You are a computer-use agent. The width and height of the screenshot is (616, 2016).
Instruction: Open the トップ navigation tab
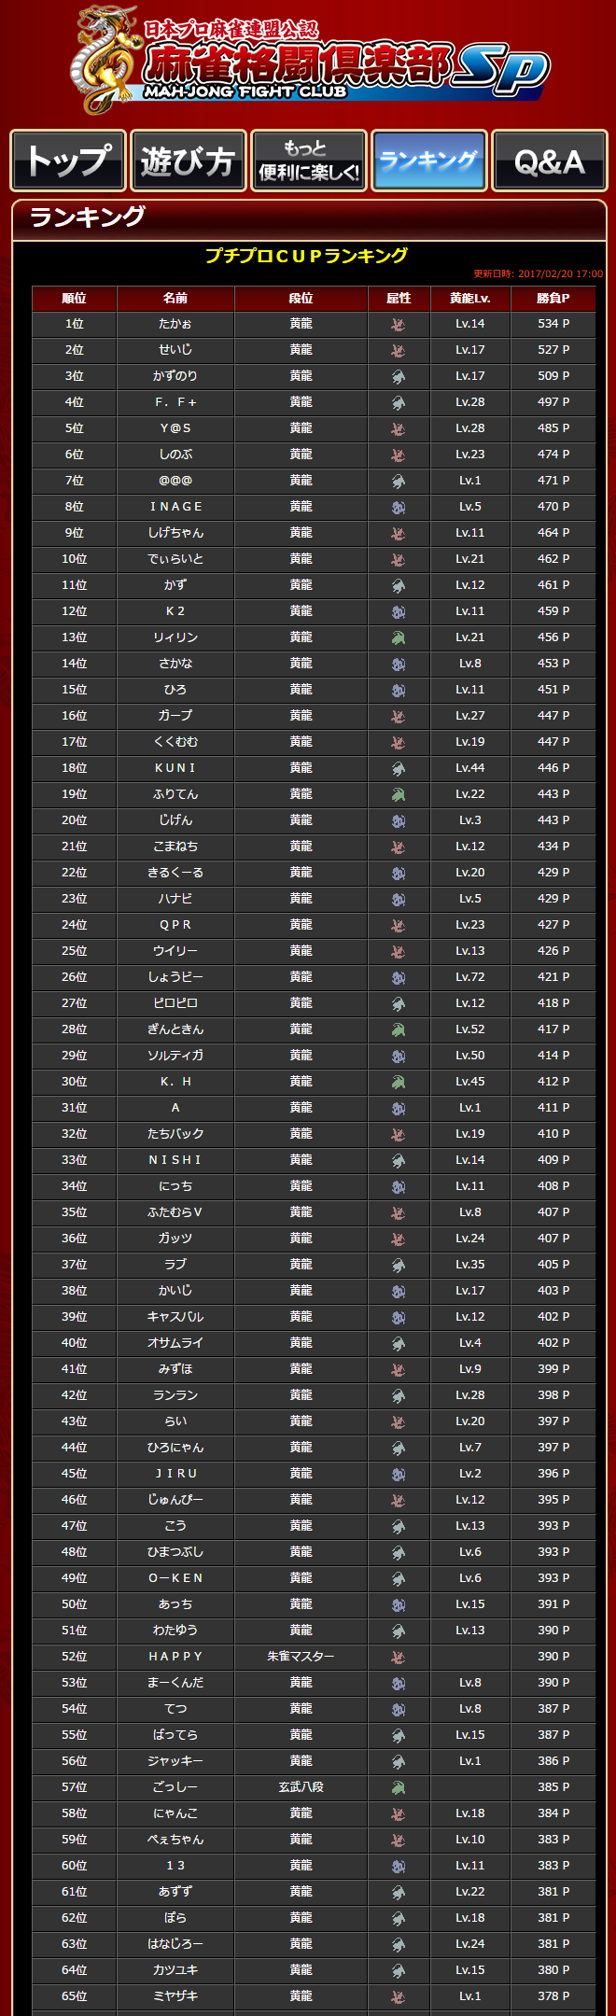coord(68,161)
